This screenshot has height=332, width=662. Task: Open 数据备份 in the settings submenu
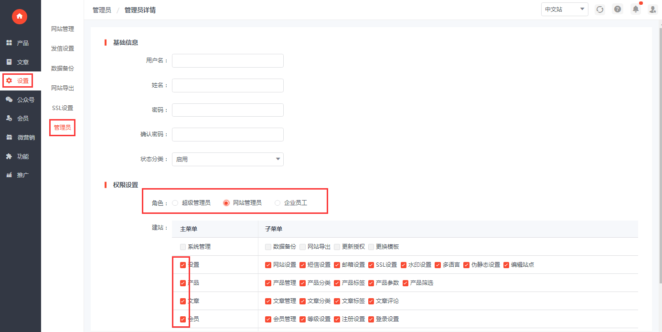click(63, 69)
